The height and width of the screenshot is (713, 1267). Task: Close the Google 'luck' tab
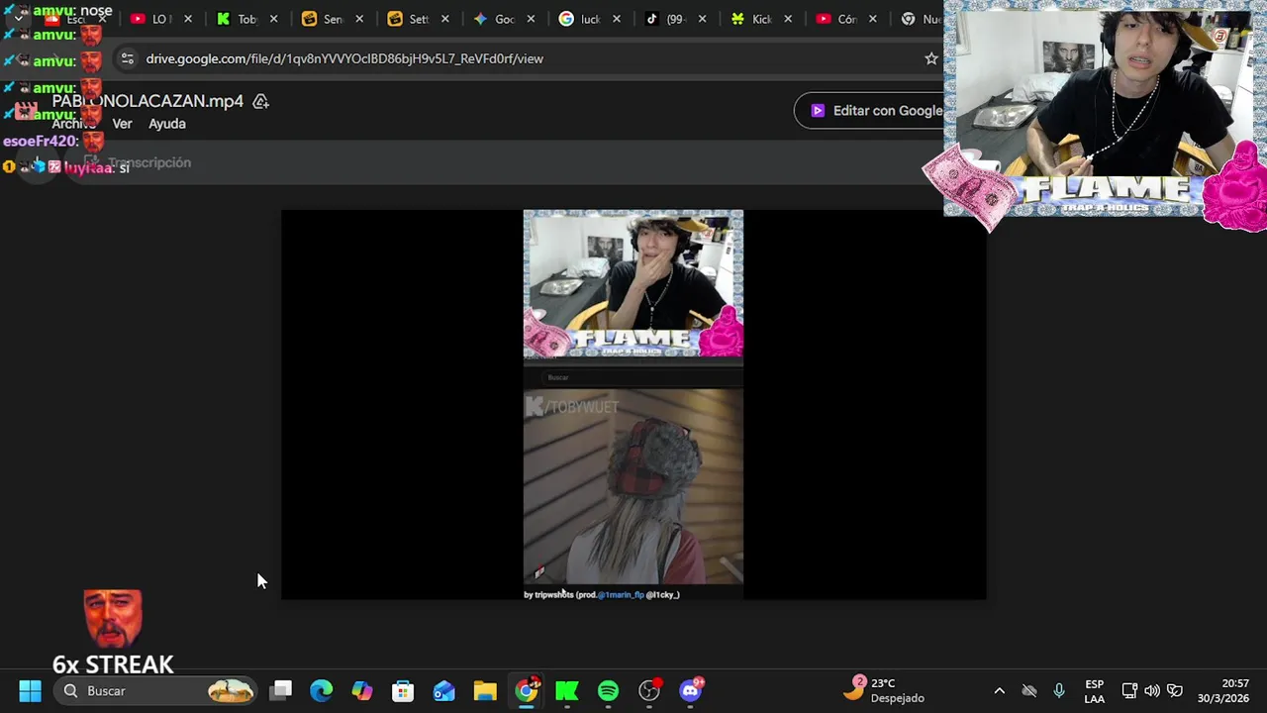click(x=617, y=19)
